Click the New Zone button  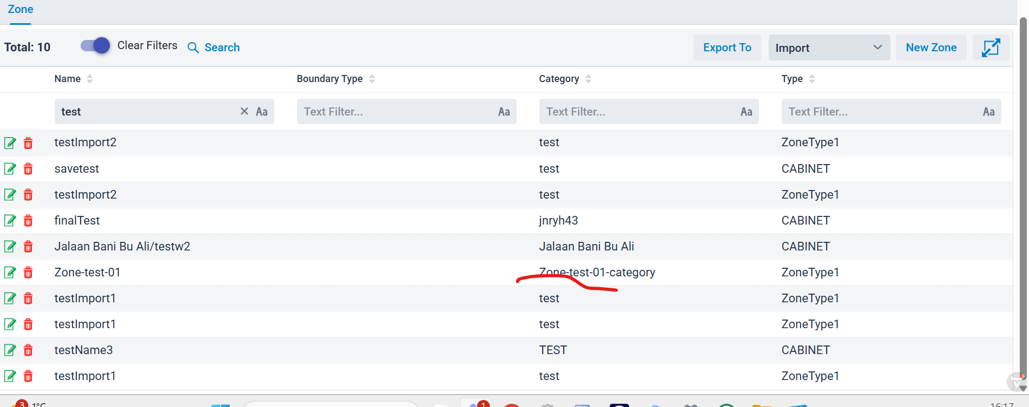[931, 48]
